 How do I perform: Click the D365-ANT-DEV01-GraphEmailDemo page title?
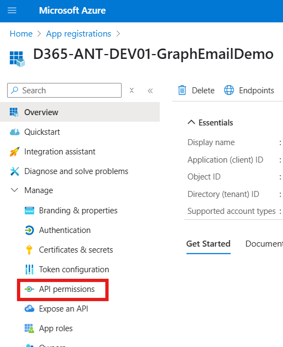pyautogui.click(x=153, y=54)
